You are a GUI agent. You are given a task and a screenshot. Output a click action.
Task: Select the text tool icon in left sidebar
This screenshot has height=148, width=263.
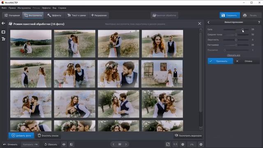tap(3, 39)
